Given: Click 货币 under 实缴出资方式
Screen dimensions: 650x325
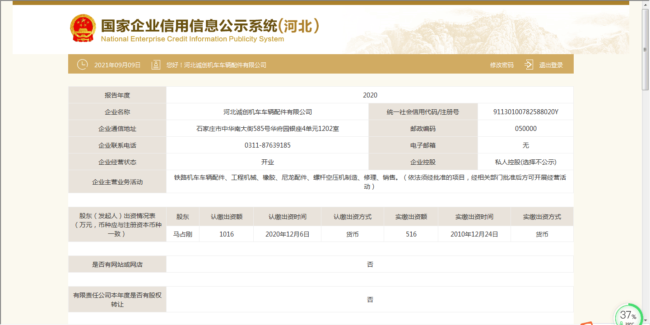Looking at the screenshot, I should pos(542,234).
